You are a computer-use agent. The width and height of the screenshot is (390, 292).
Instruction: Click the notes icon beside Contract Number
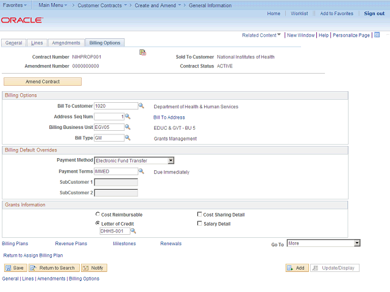coord(143,52)
